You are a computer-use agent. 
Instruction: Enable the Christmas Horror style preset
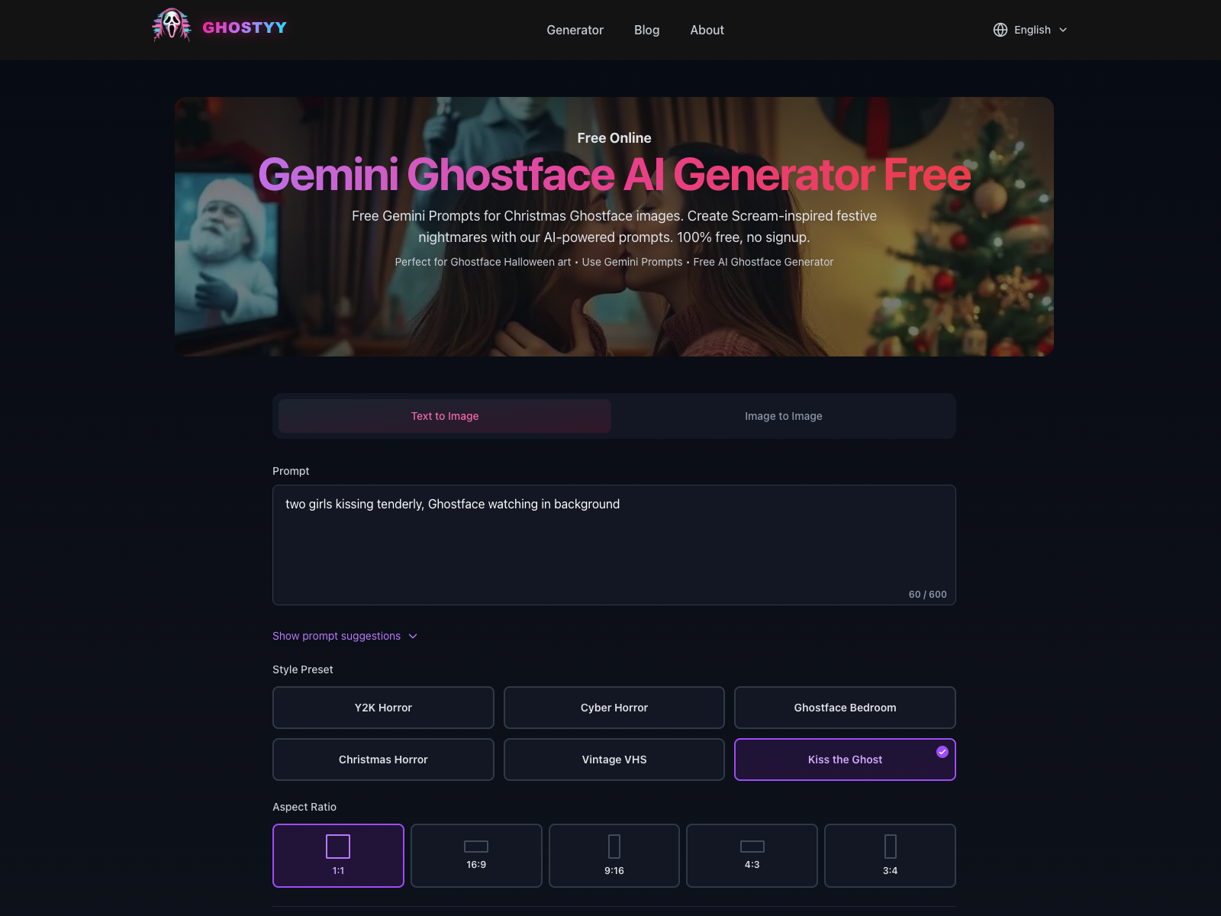[383, 760]
